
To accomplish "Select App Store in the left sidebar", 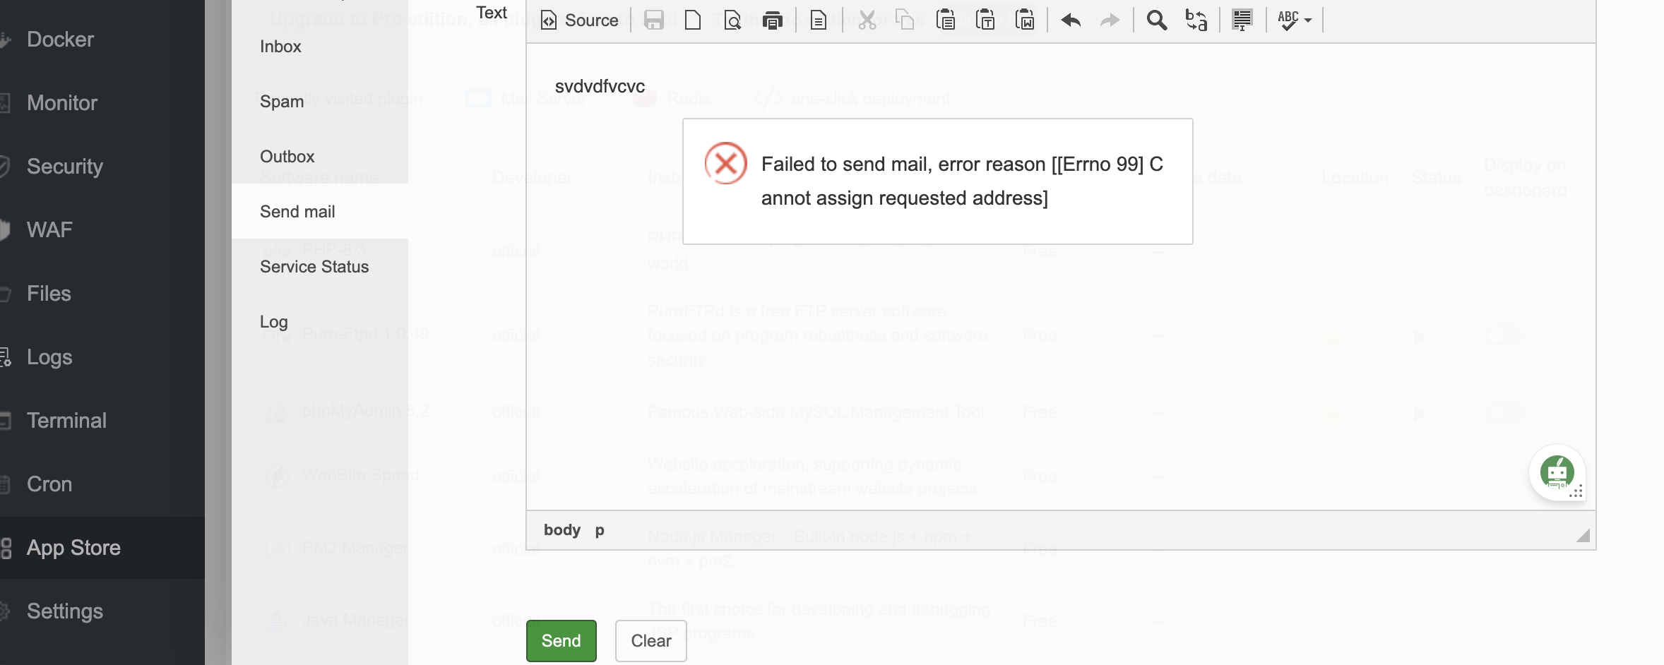I will pos(102,548).
